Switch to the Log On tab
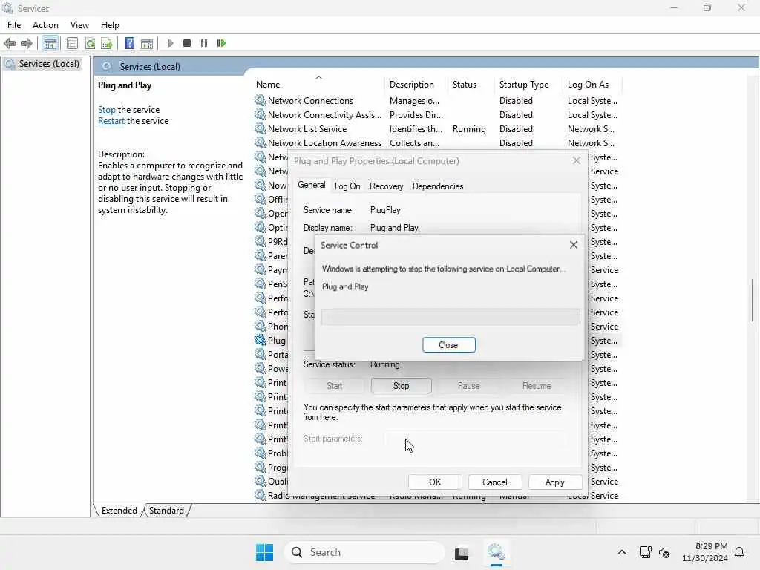Screen dimensions: 760x570 coord(347,186)
